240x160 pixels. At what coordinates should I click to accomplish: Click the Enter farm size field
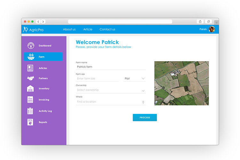(x=97, y=78)
